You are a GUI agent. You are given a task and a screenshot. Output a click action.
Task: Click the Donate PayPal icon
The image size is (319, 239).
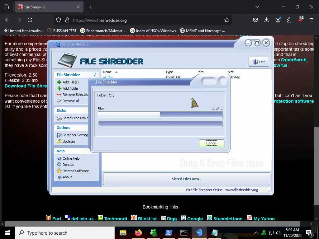click(59, 165)
